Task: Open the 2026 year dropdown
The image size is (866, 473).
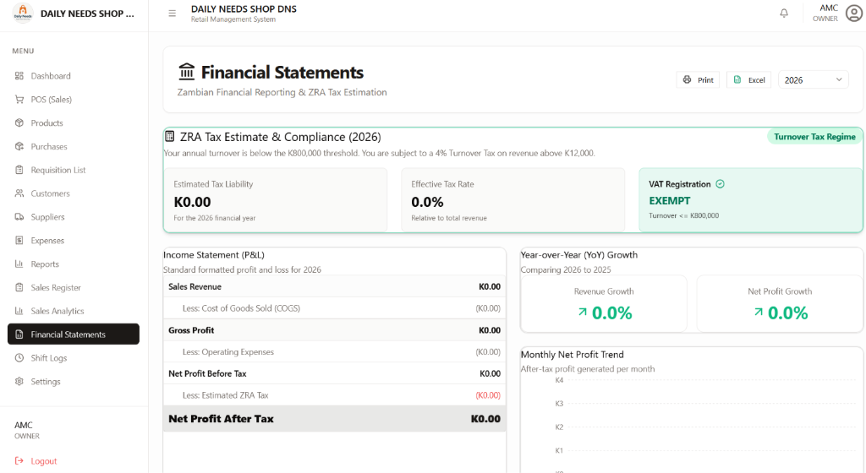Action: 813,80
